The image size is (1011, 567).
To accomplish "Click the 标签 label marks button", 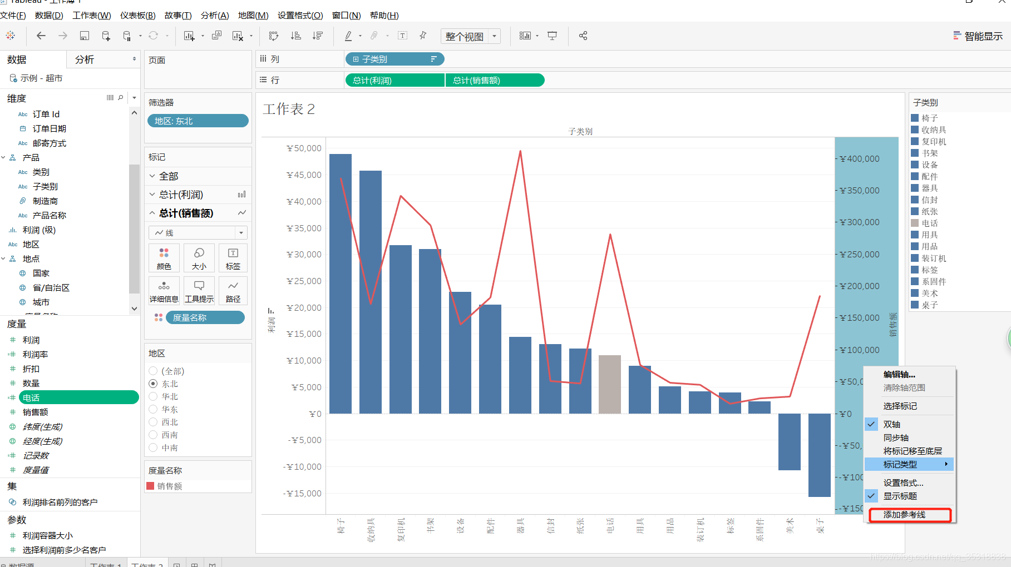I will (x=233, y=258).
